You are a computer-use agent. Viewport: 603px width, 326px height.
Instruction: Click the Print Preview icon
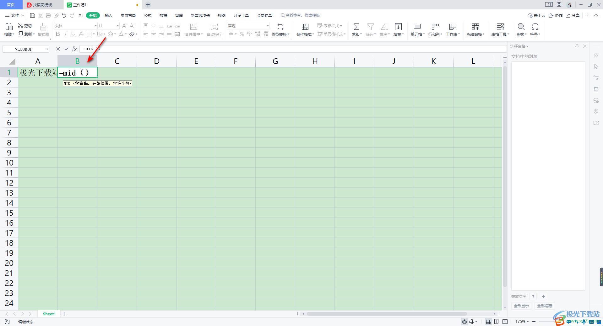56,15
